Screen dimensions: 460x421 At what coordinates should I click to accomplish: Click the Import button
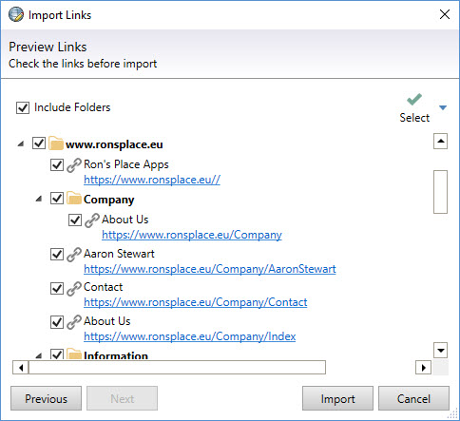tap(337, 398)
